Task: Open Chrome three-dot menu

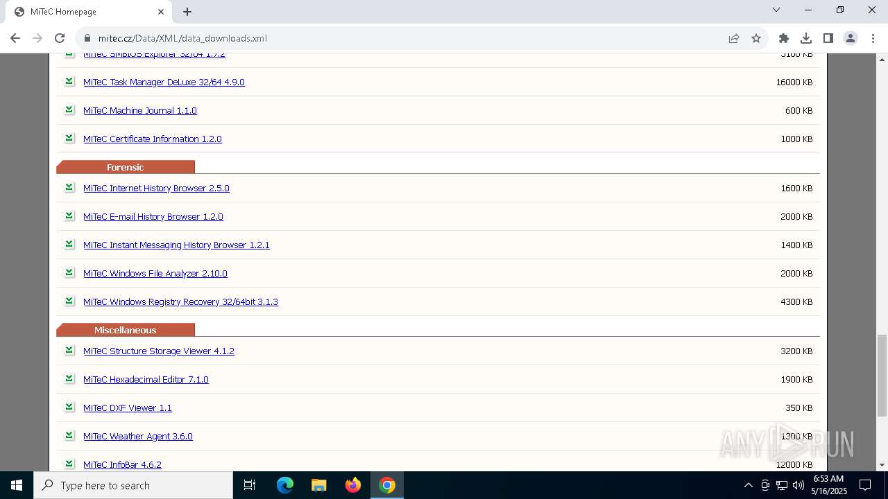Action: 873,38
